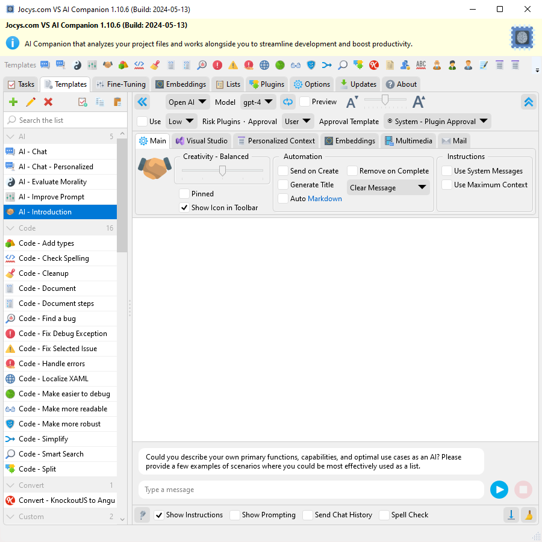Screen dimensions: 542x542
Task: Select Code - Smart Search template
Action: pos(60,454)
